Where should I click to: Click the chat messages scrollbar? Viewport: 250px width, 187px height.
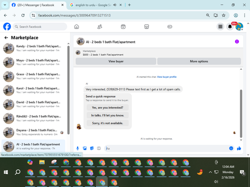click(x=241, y=114)
